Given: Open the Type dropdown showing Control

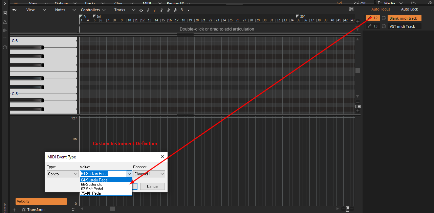Looking at the screenshot, I should [x=63, y=174].
